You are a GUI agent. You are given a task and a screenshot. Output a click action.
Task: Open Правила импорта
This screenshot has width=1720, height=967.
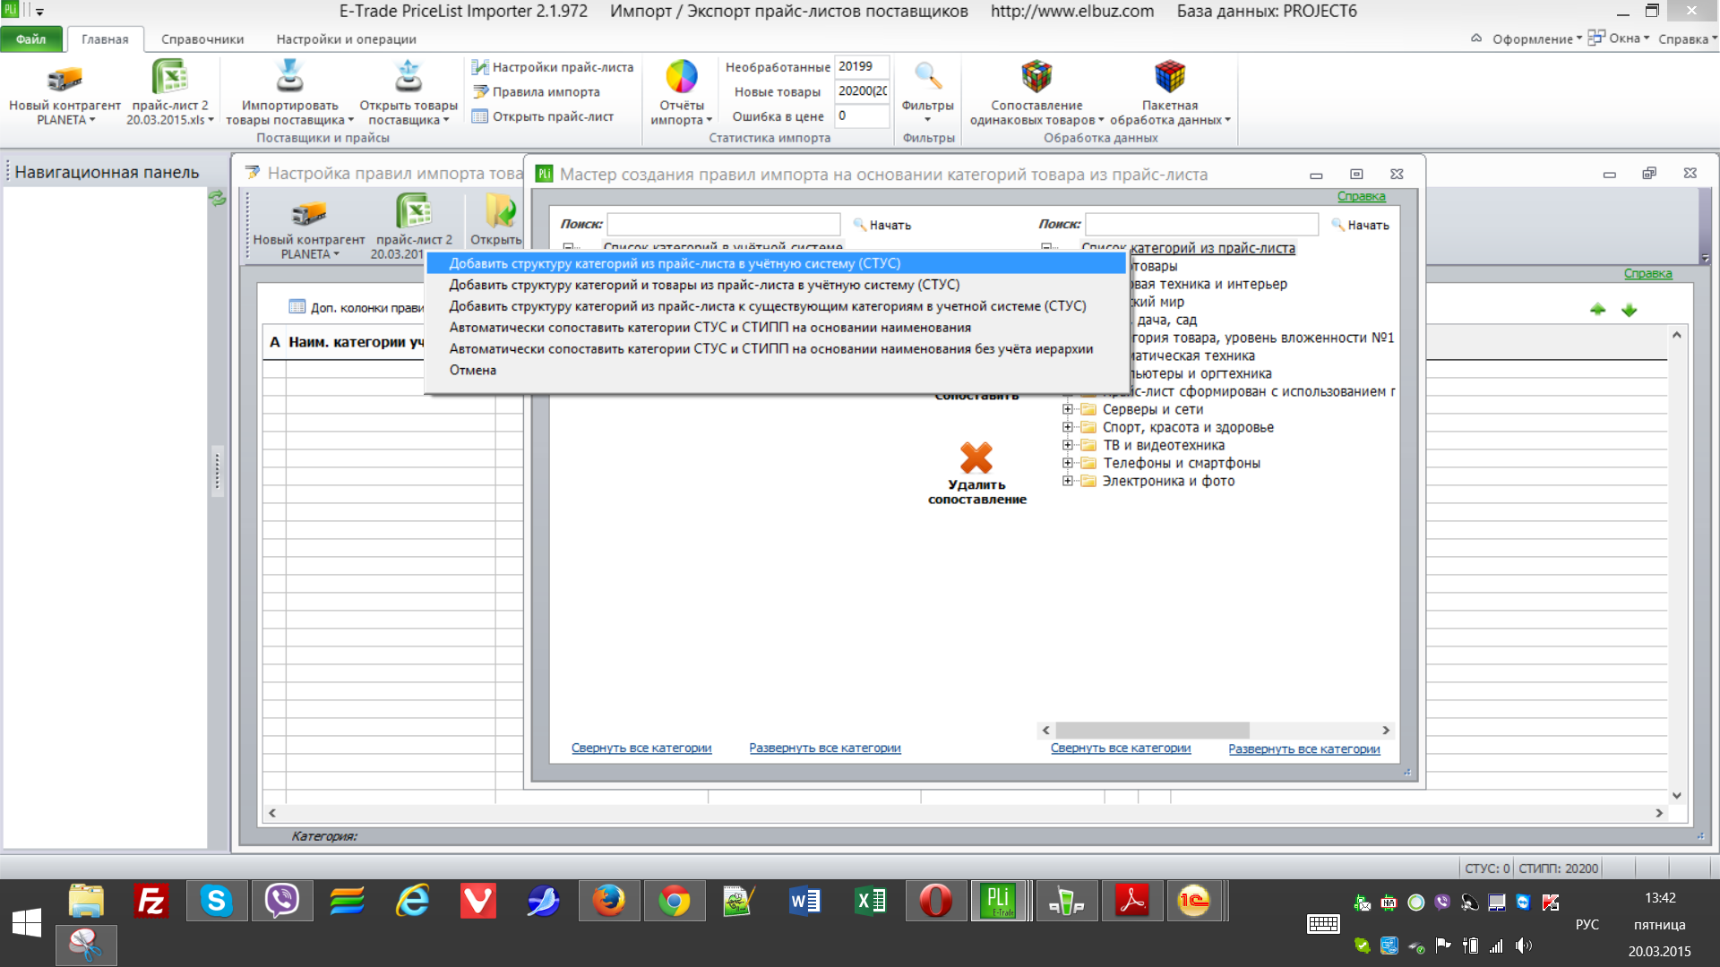[536, 91]
